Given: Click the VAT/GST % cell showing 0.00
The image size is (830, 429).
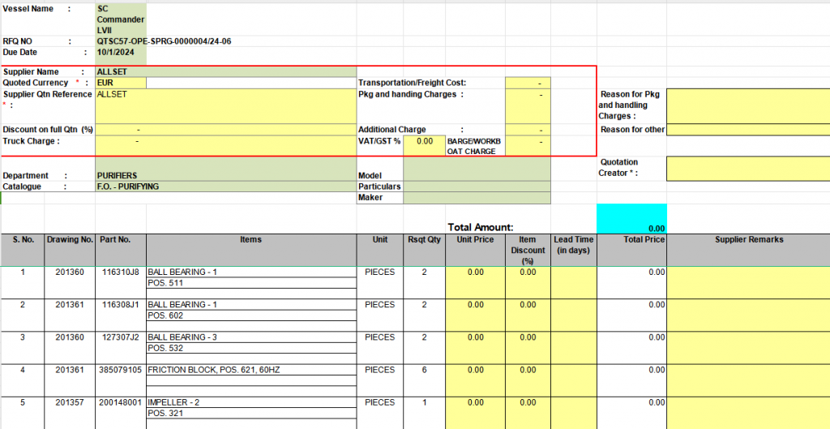Looking at the screenshot, I should (424, 141).
